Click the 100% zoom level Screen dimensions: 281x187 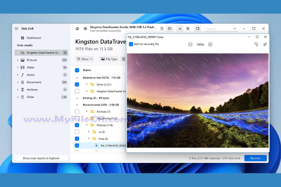(200, 44)
